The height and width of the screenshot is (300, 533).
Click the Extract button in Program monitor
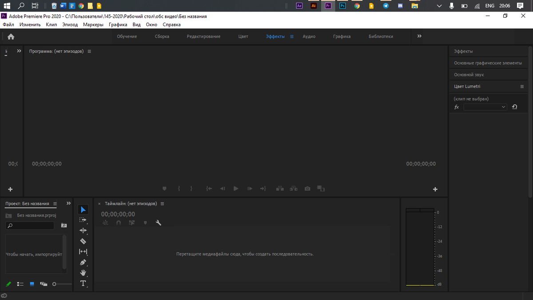294,189
